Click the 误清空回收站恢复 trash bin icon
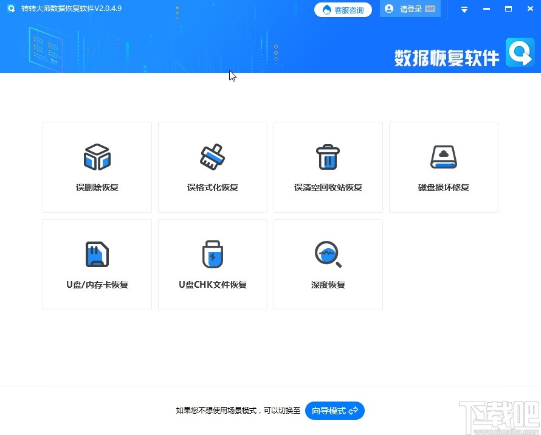The image size is (541, 435). pyautogui.click(x=328, y=156)
